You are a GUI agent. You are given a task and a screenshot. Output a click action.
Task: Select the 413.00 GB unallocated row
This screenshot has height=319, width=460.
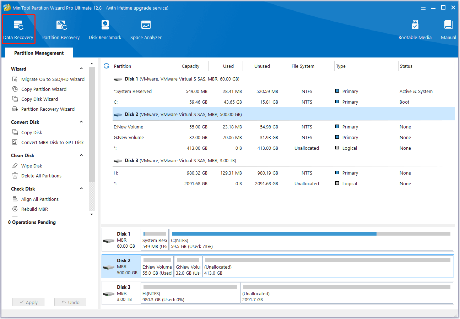click(x=283, y=148)
